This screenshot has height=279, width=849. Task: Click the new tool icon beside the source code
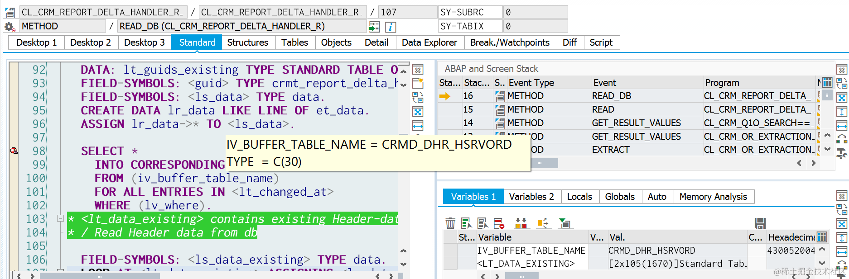(x=418, y=83)
